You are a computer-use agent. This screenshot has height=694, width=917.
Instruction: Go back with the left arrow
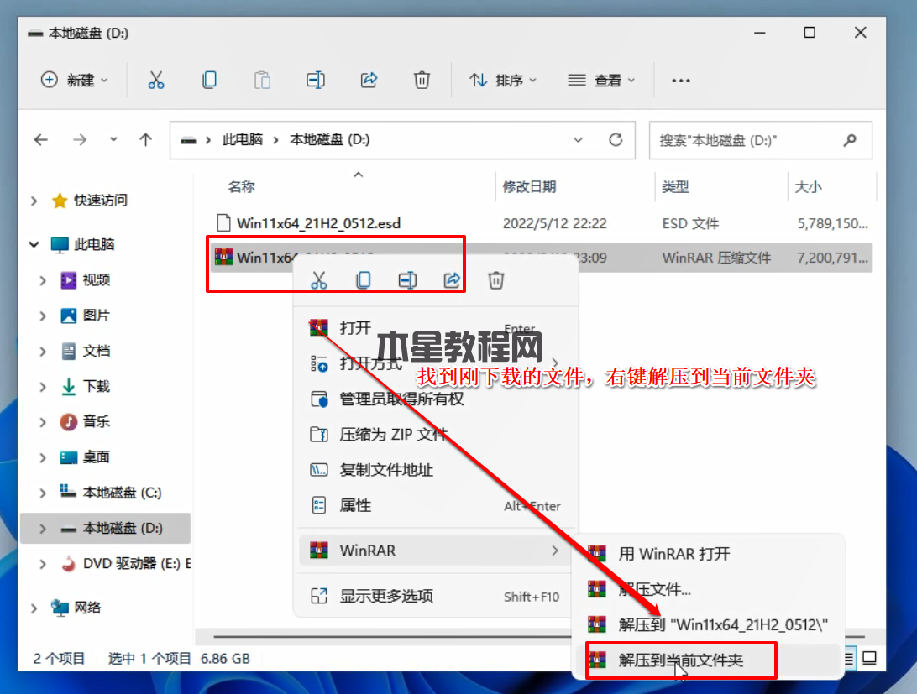click(41, 140)
